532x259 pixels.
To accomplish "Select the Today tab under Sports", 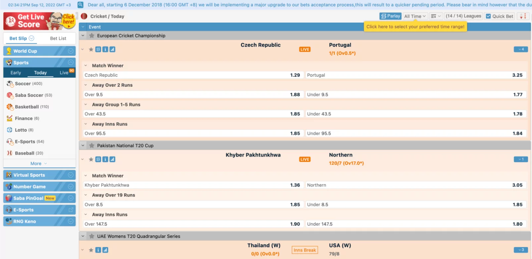I will click(40, 73).
